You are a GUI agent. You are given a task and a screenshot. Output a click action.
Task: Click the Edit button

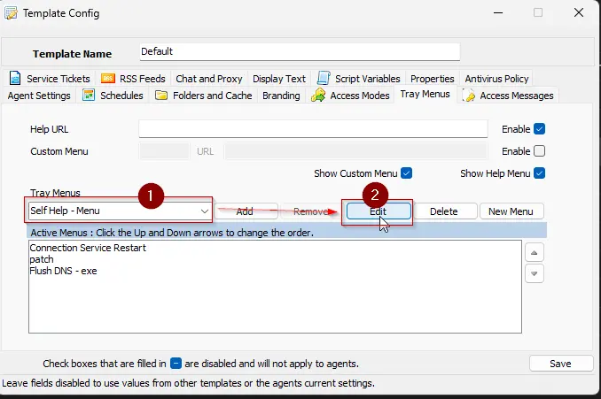coord(379,211)
